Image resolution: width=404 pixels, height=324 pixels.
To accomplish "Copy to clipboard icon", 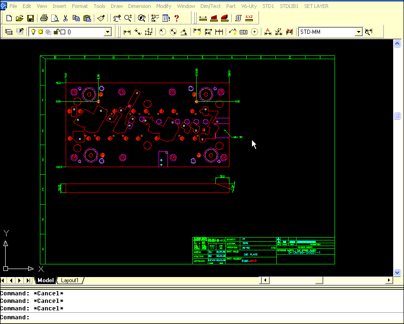I will (x=76, y=18).
